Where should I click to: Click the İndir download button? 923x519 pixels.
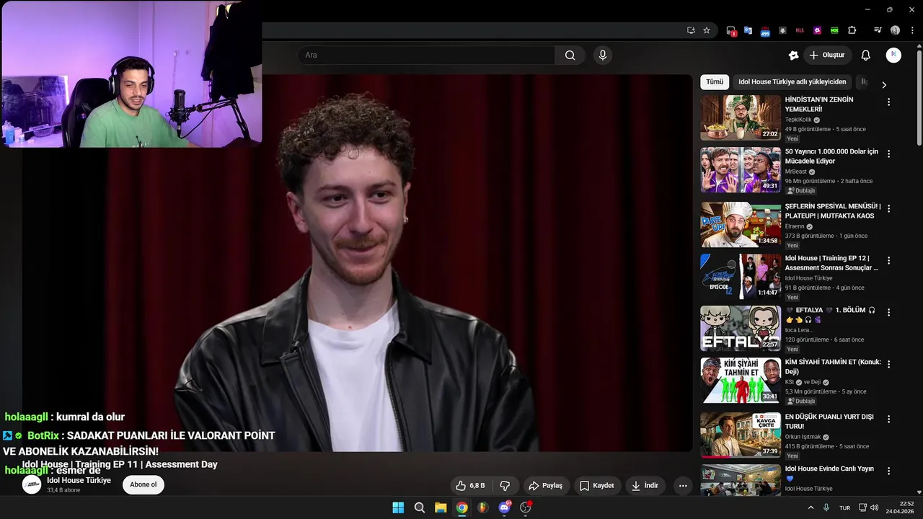[645, 486]
